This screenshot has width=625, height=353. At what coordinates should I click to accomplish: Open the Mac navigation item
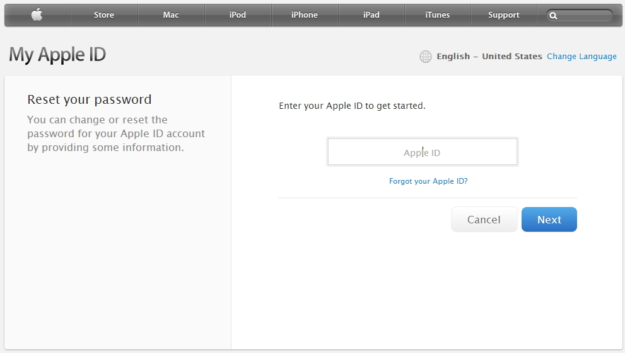pyautogui.click(x=171, y=15)
